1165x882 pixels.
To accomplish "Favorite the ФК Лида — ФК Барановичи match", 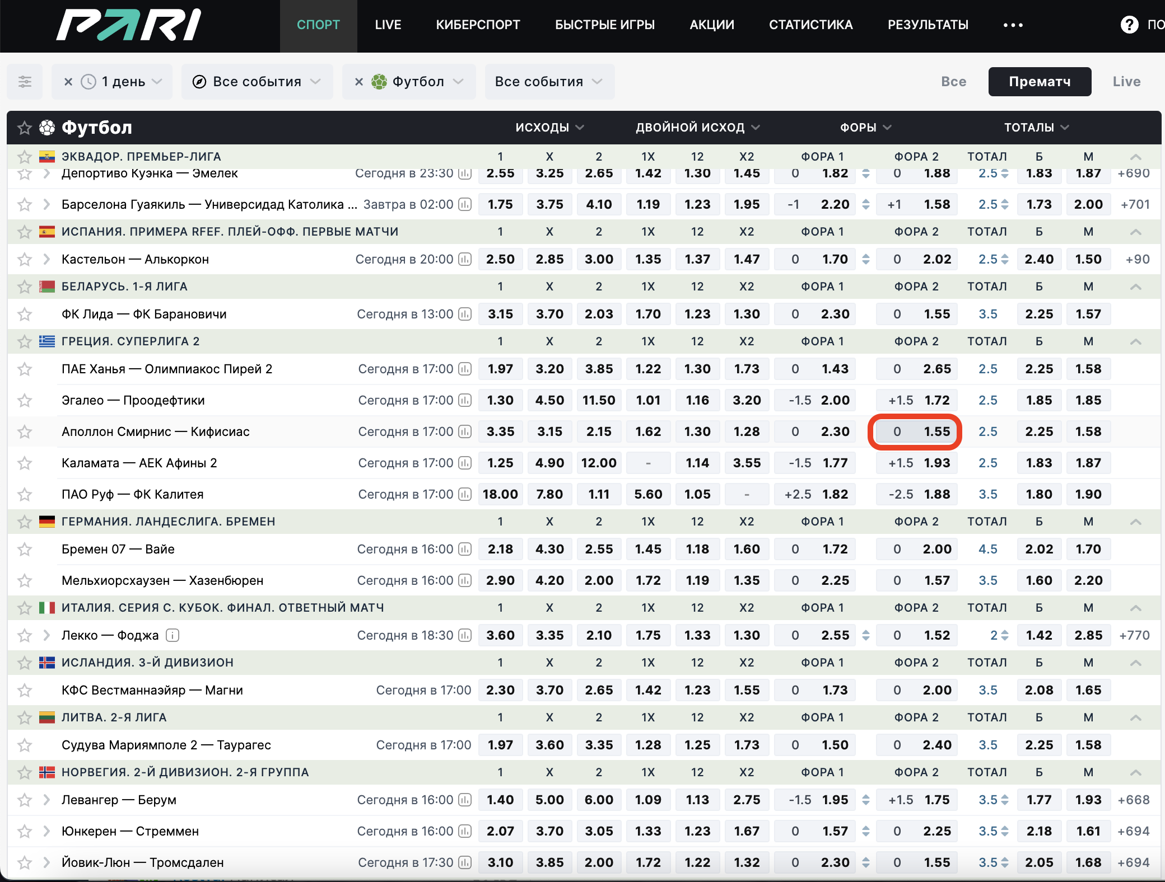I will click(25, 314).
